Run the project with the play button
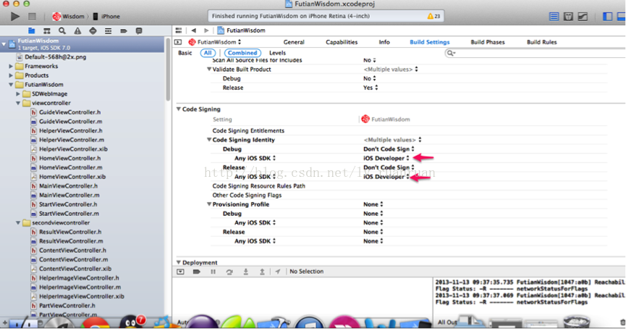Image resolution: width=626 pixels, height=329 pixels. coord(15,17)
